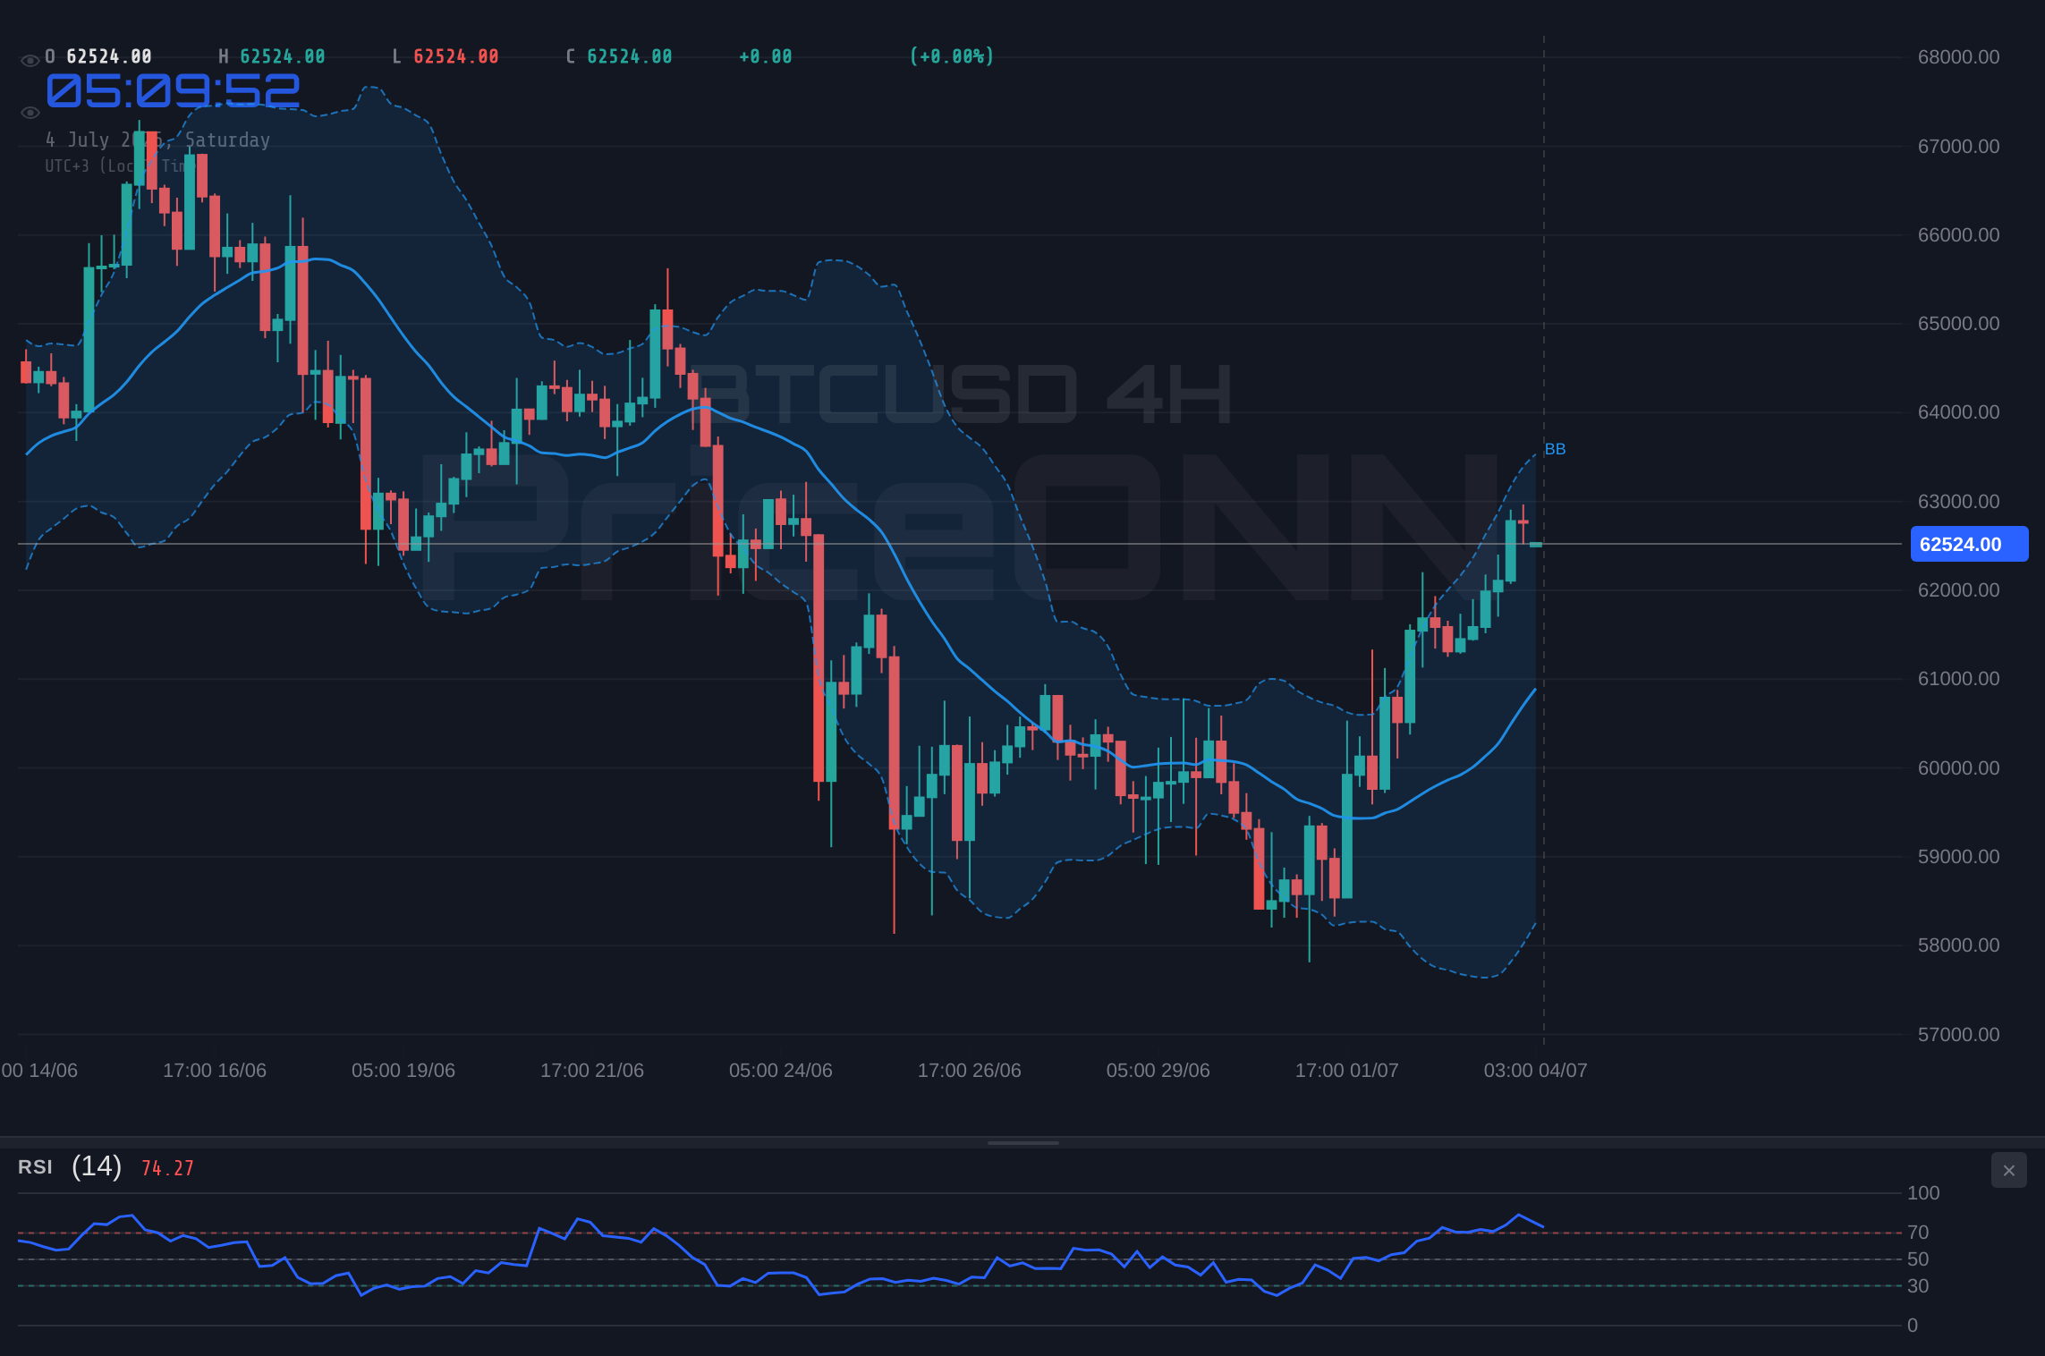Screen dimensions: 2045x1356
Task: Click the RSI value 74.27
Action: pos(167,1168)
